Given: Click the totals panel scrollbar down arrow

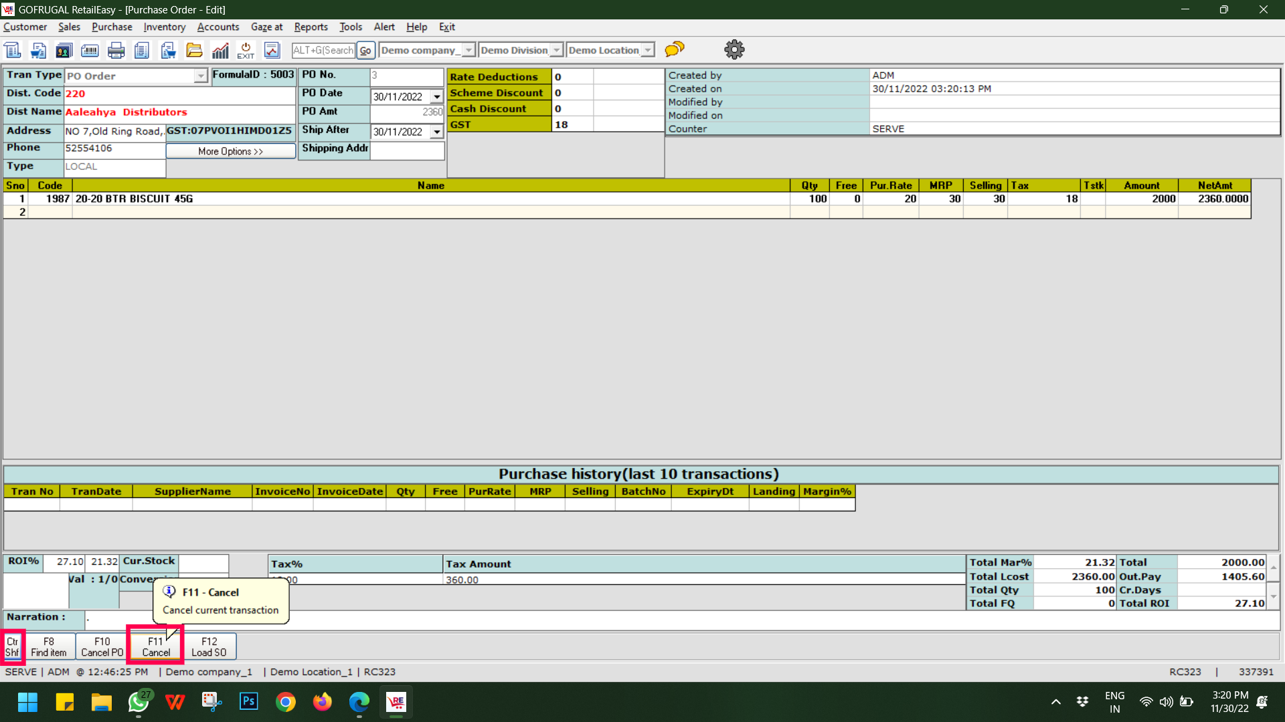Looking at the screenshot, I should (x=1273, y=596).
